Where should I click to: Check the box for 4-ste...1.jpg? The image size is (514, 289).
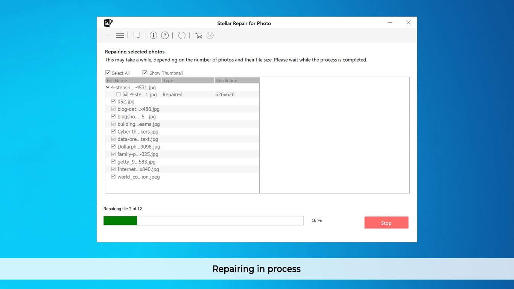pos(119,94)
